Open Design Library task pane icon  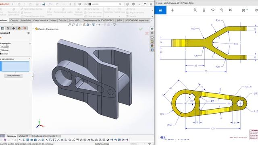(x=152, y=33)
